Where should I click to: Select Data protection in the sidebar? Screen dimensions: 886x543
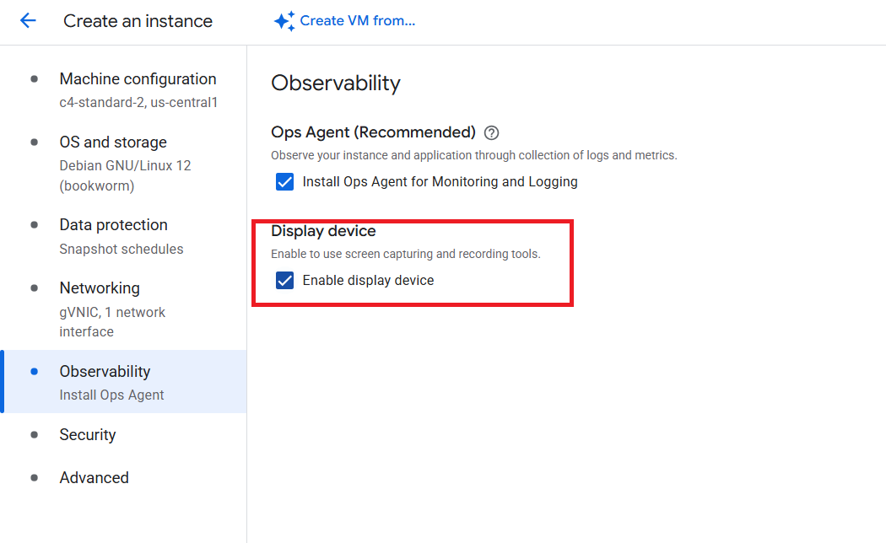pos(113,225)
